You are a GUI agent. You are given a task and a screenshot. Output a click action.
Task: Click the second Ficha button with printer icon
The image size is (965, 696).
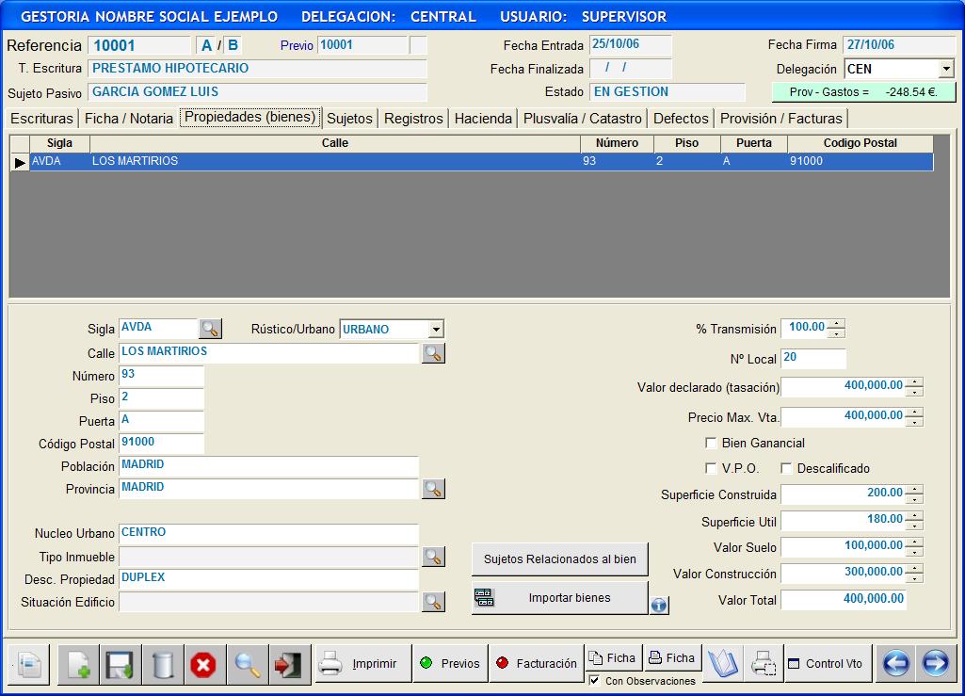click(x=672, y=657)
